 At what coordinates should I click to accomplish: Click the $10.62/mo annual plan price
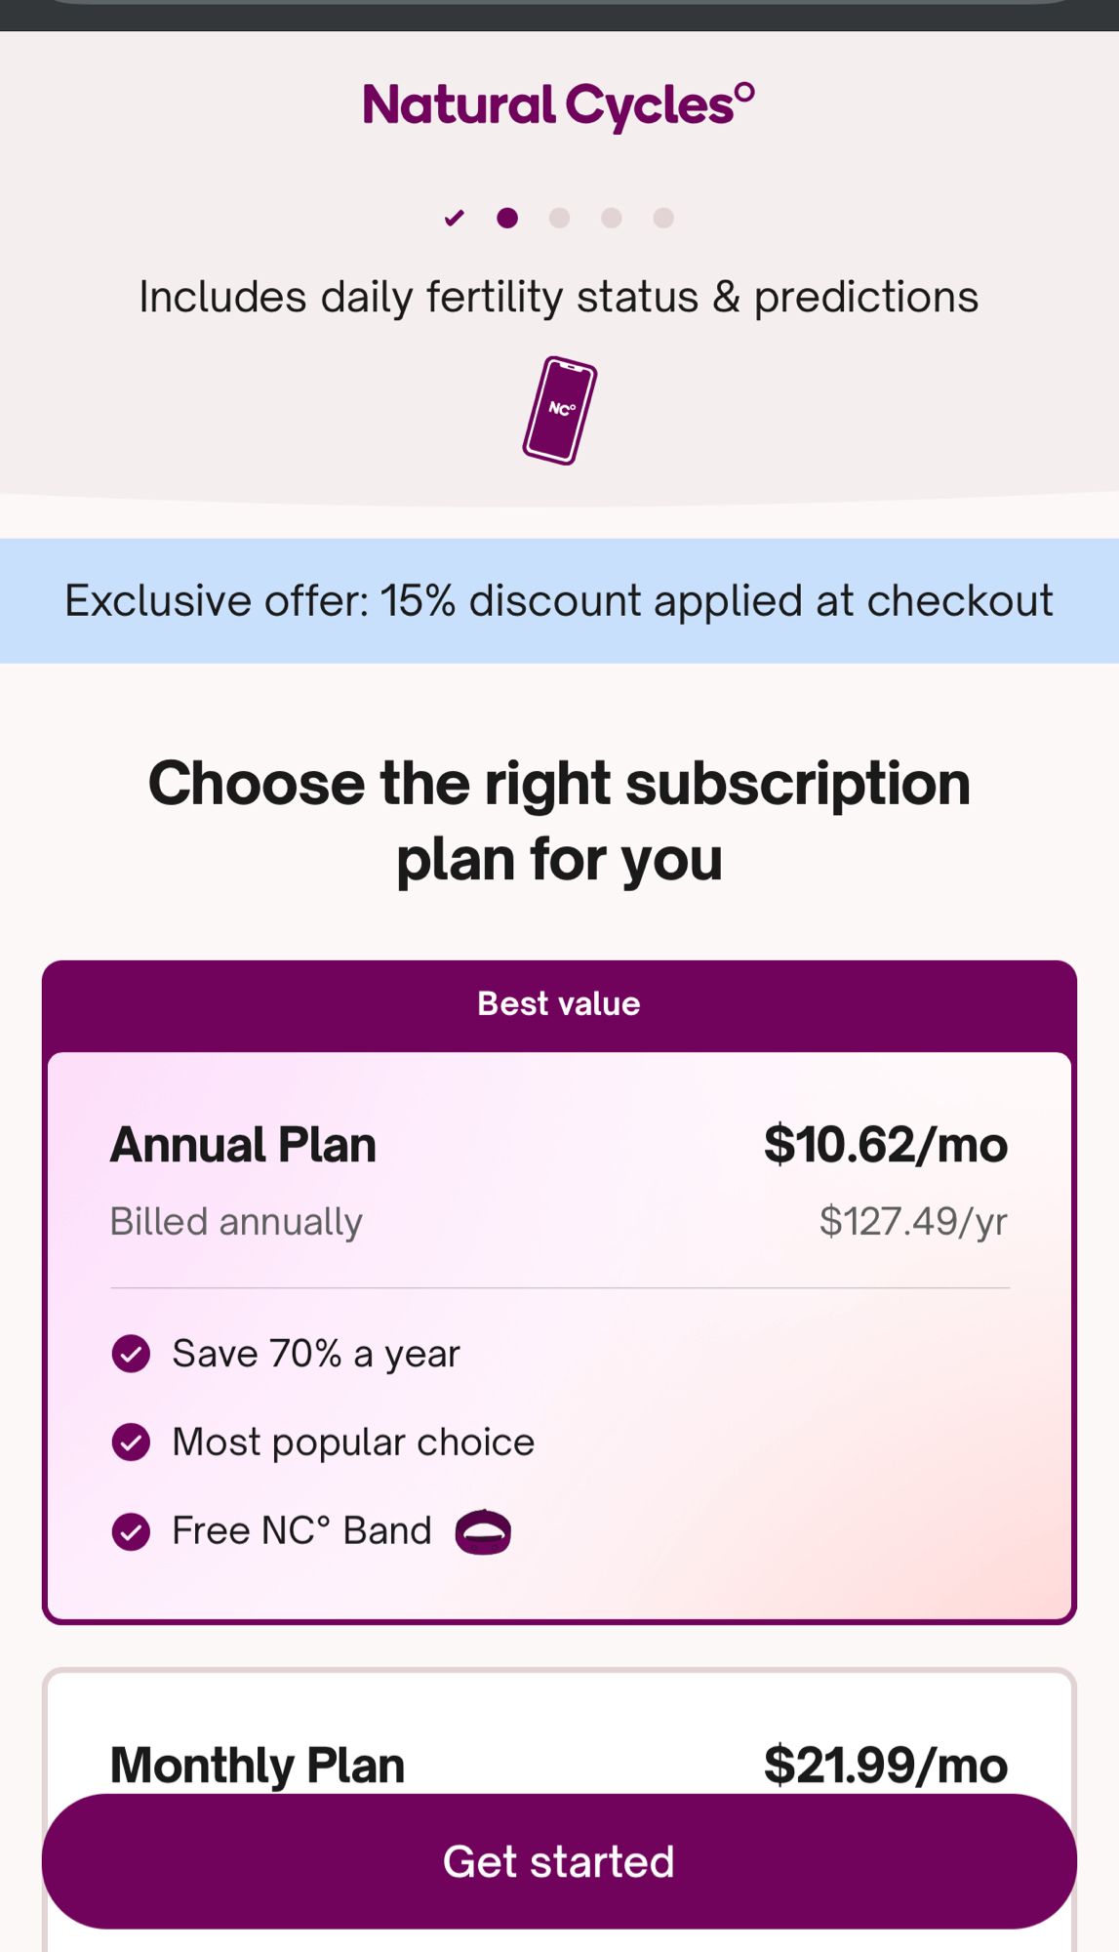click(x=885, y=1145)
